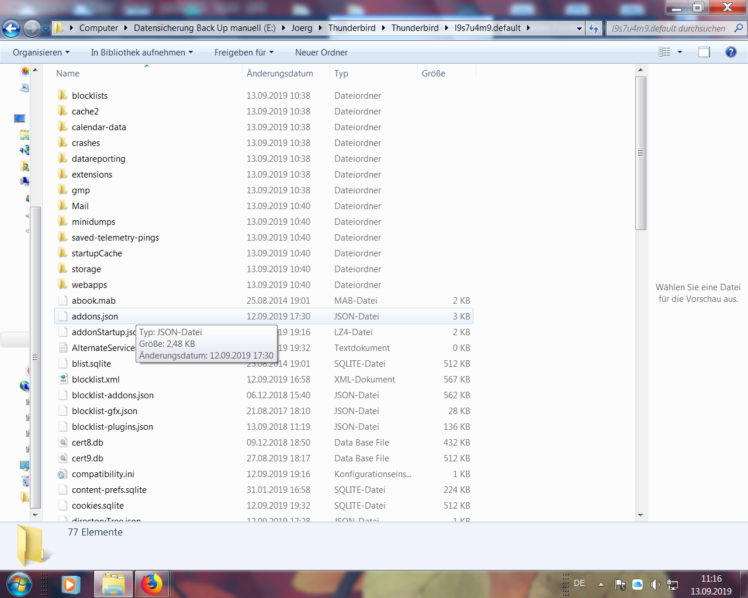Navigate to Datensicherung Back Up manuell (E:) breadcrumb

(x=205, y=28)
